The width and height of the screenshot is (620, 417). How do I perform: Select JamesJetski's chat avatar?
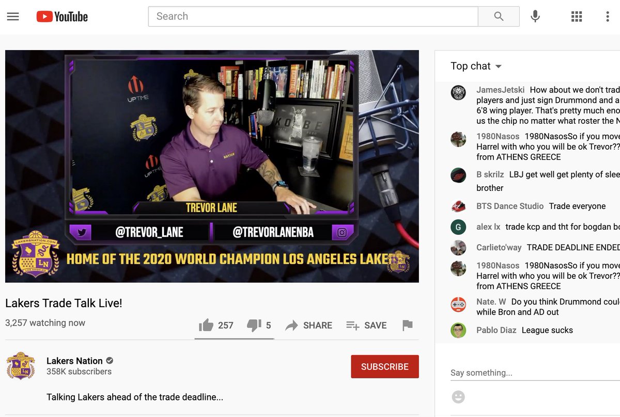458,93
